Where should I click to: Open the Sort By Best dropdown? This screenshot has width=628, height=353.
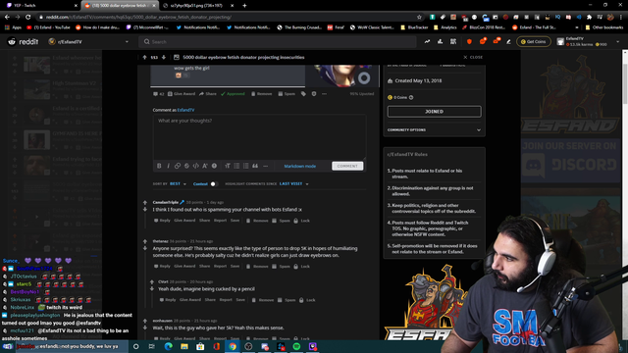tap(178, 184)
